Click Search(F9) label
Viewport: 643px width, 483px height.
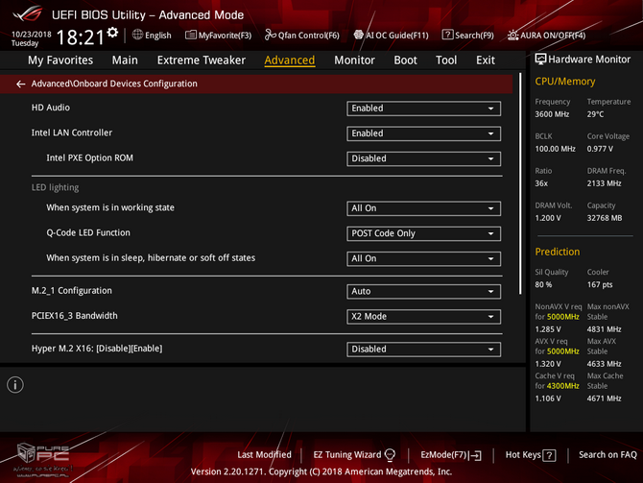pyautogui.click(x=474, y=36)
